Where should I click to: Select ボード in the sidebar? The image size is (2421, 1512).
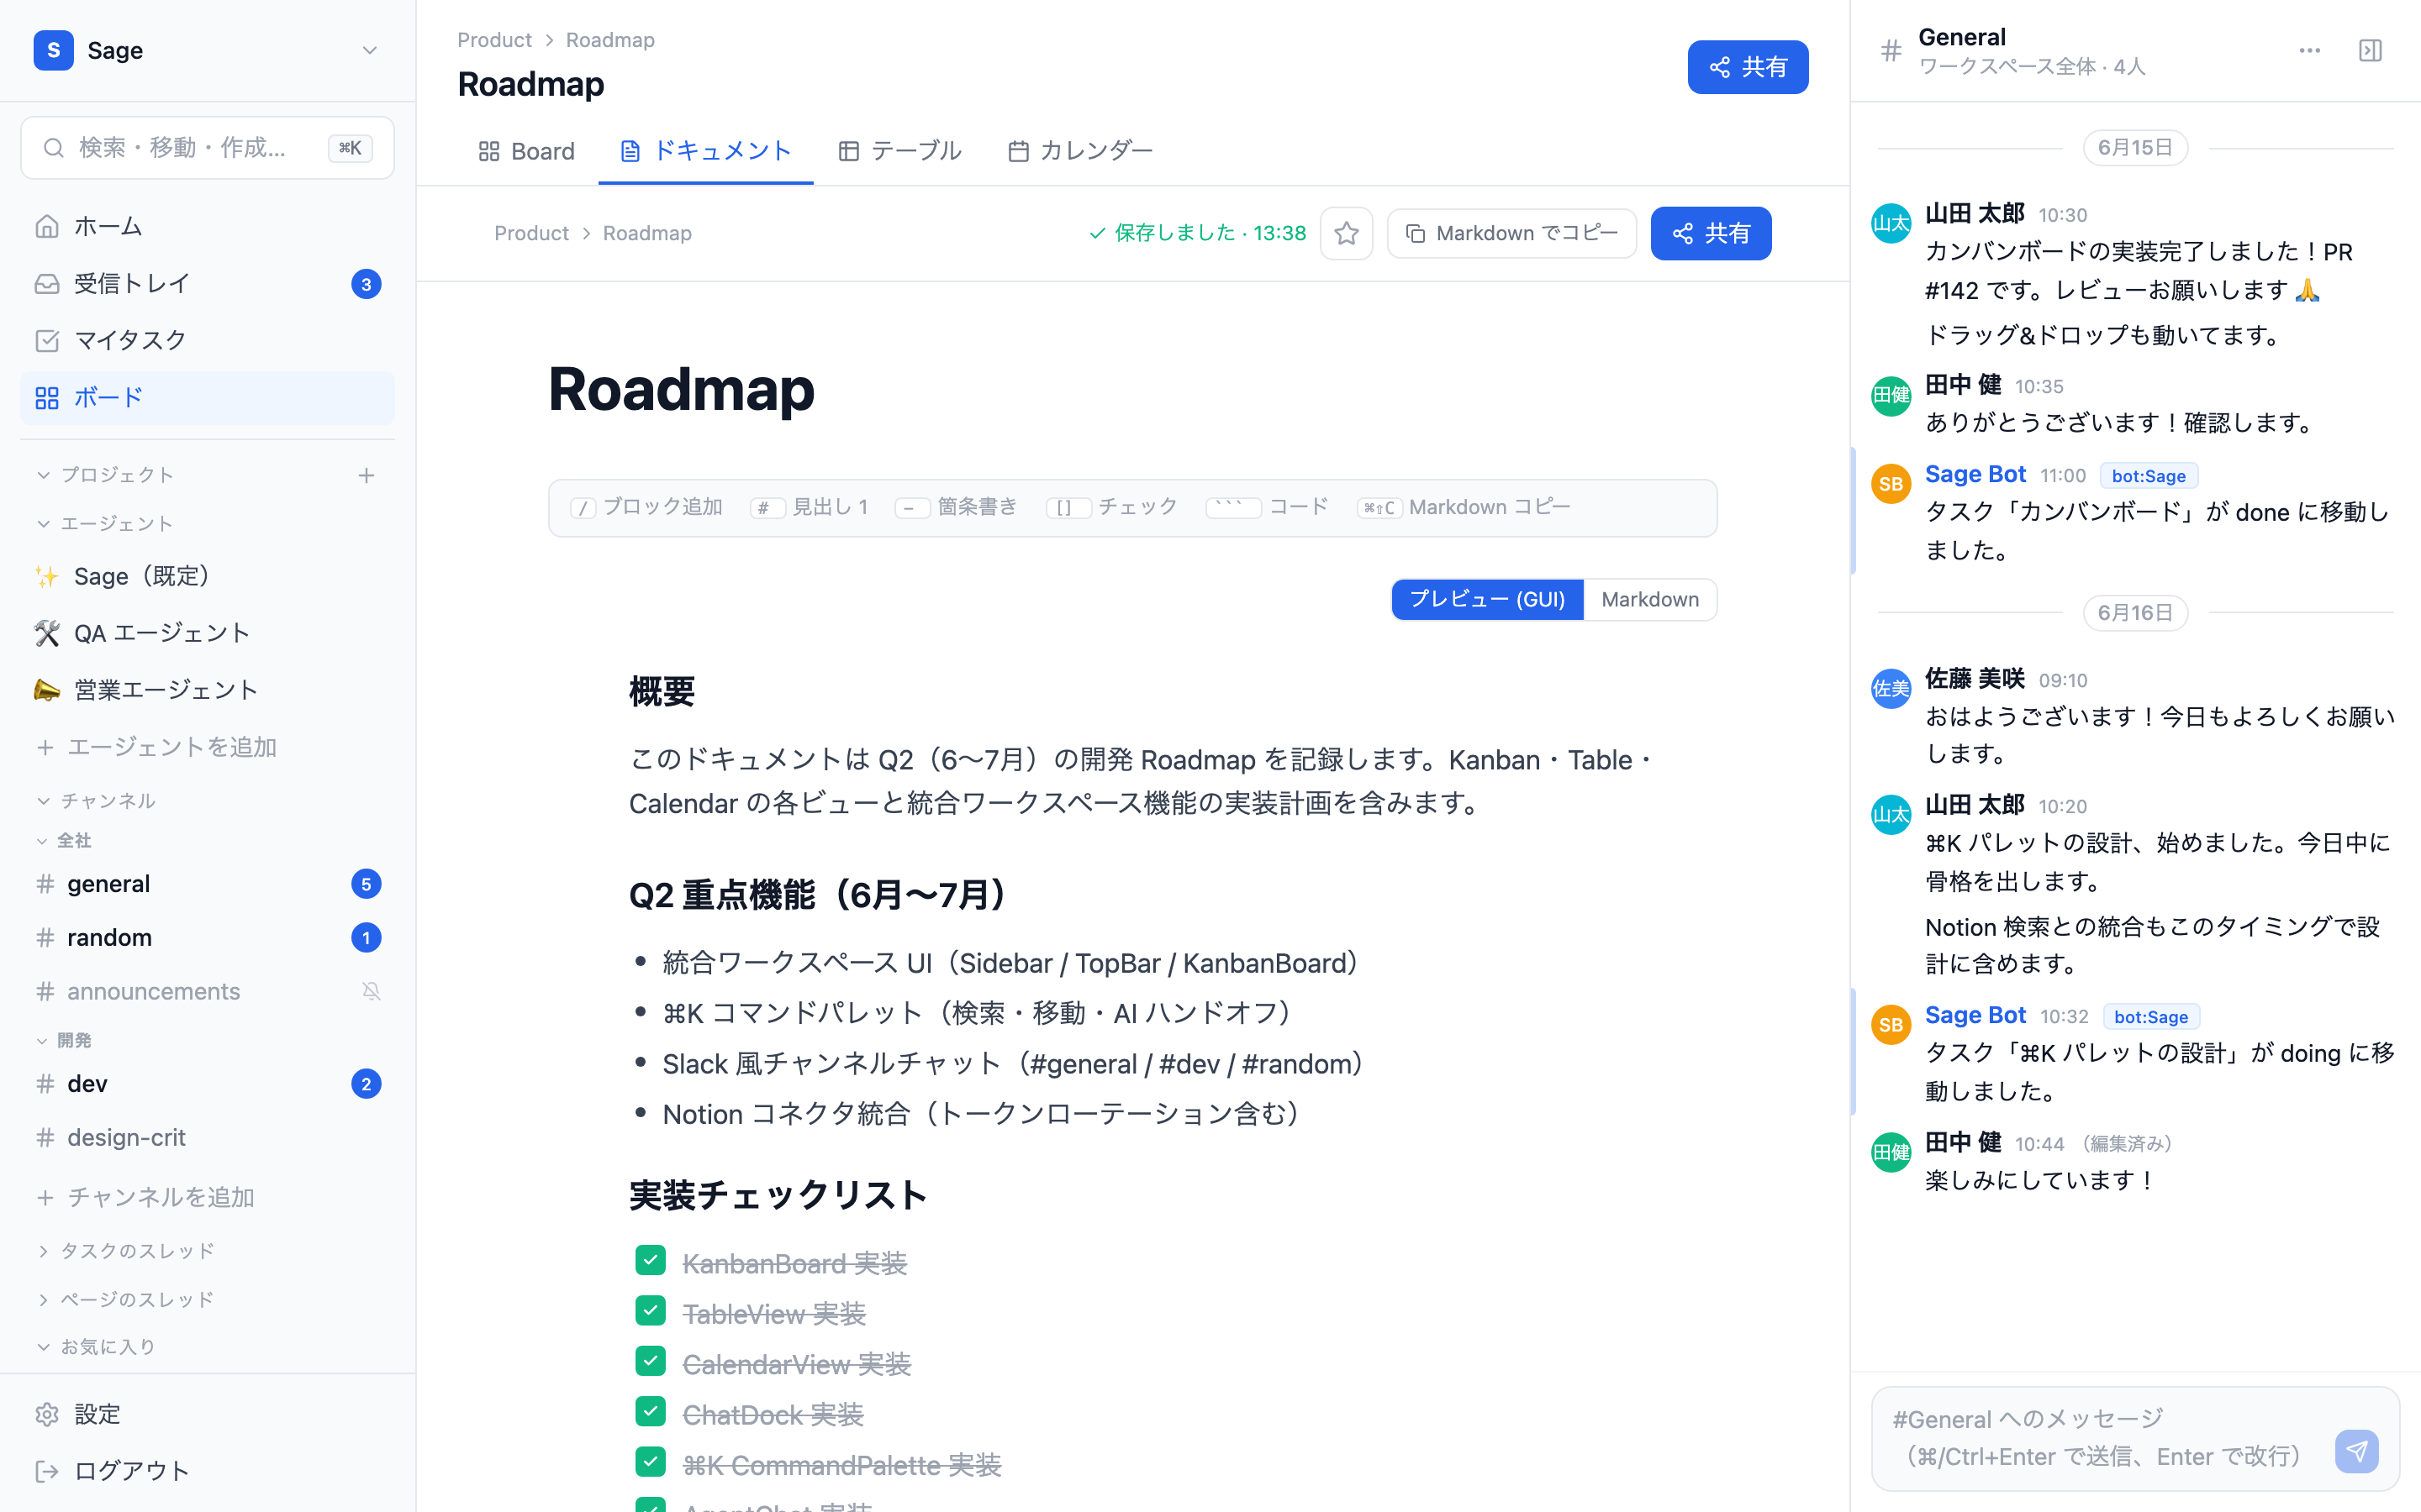tap(207, 397)
